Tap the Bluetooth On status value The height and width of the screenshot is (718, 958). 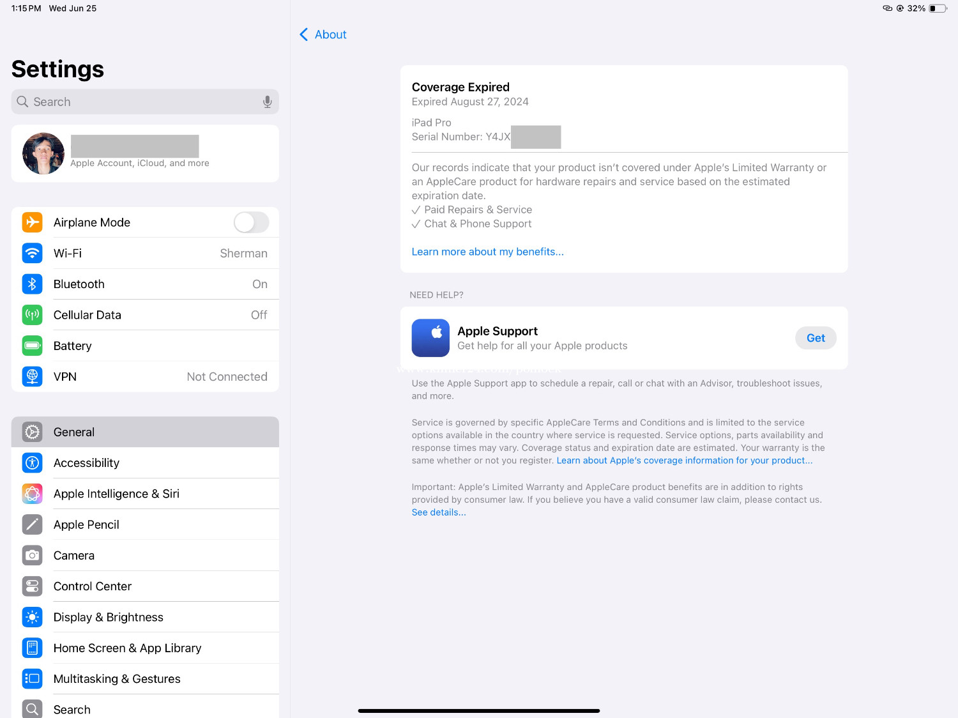pos(260,284)
